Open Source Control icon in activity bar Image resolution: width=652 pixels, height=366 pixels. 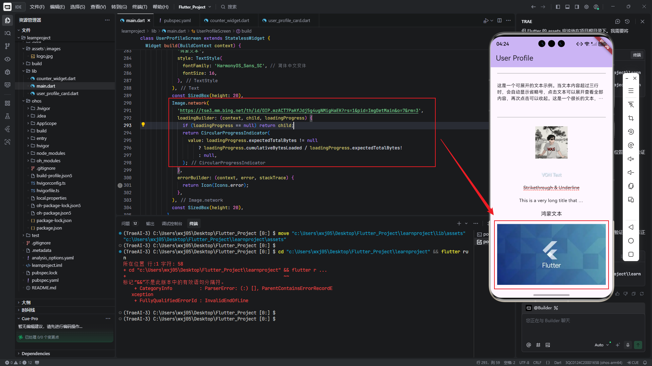point(7,46)
